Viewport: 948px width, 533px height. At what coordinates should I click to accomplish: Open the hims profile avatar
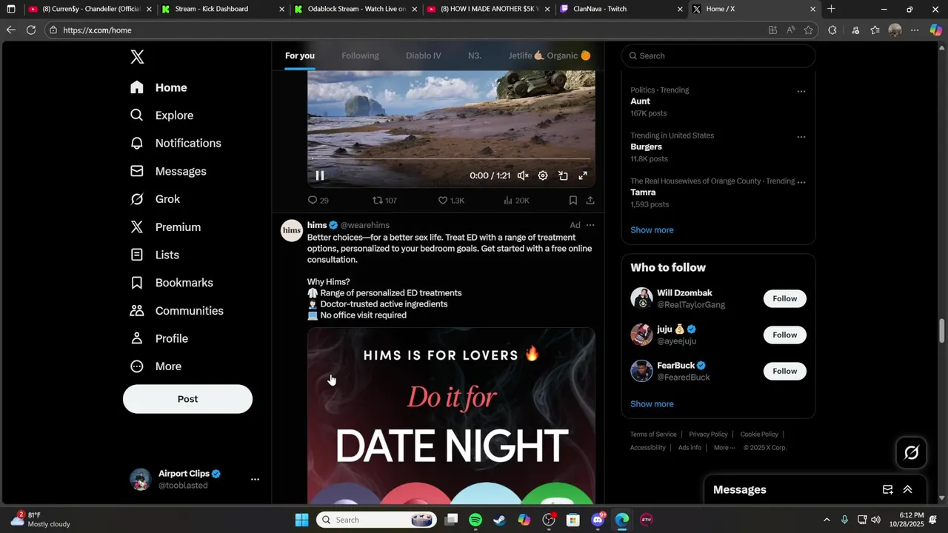292,231
